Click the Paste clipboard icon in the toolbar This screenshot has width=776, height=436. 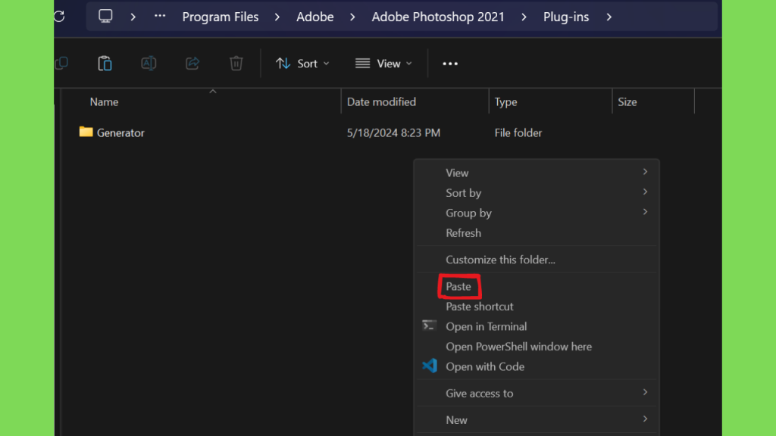pyautogui.click(x=105, y=64)
